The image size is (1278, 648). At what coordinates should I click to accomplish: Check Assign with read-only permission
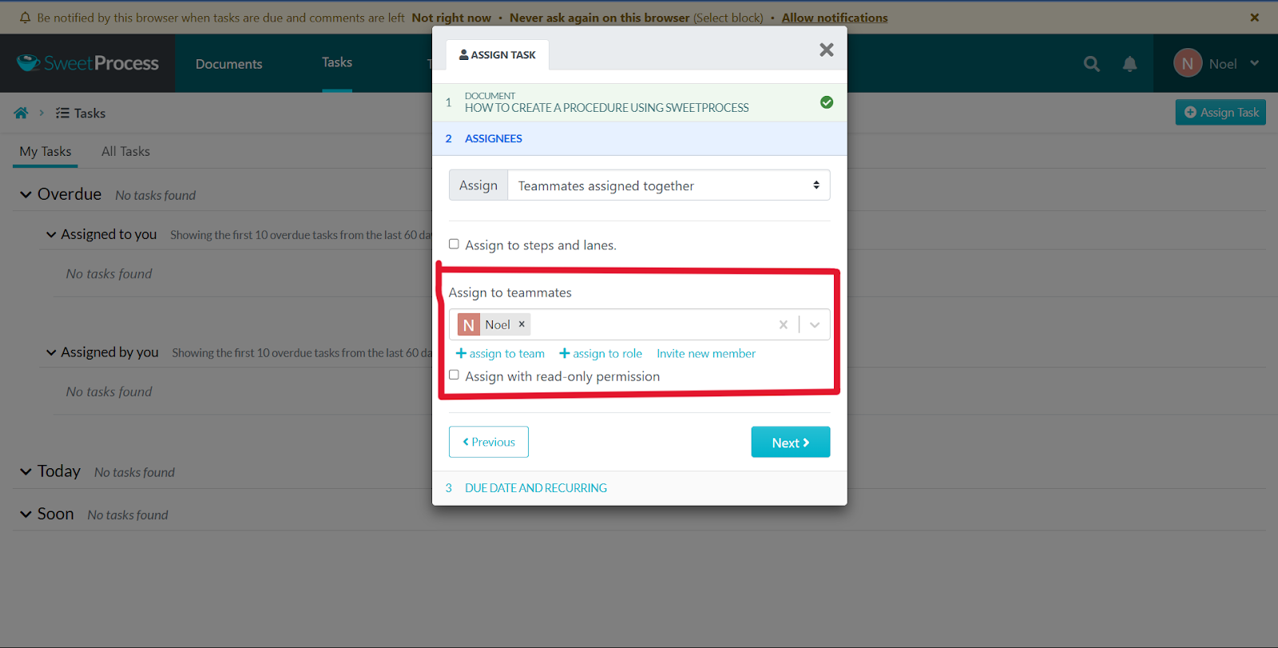454,375
